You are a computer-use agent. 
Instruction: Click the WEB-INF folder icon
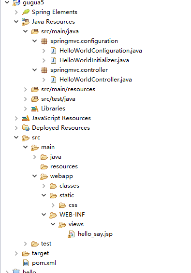tap(53, 215)
